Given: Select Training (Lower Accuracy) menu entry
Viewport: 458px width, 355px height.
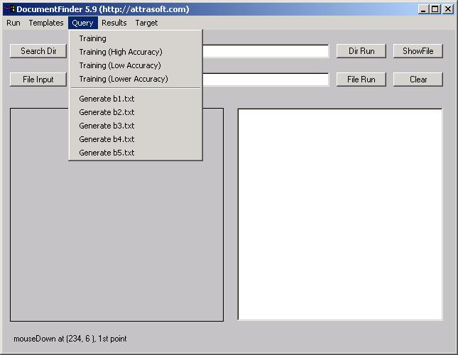Looking at the screenshot, I should (123, 79).
